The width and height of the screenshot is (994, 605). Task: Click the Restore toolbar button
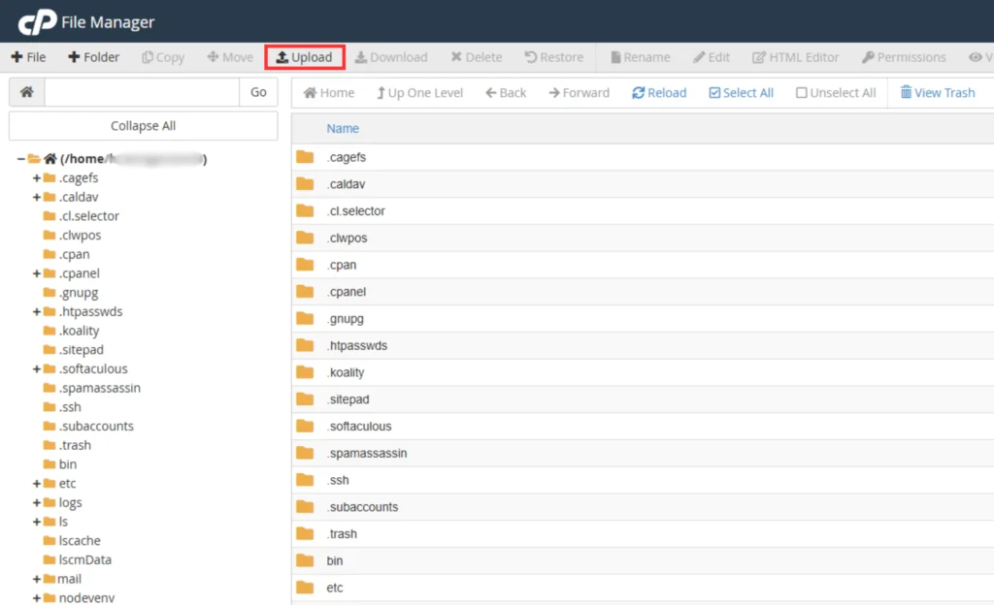[554, 57]
